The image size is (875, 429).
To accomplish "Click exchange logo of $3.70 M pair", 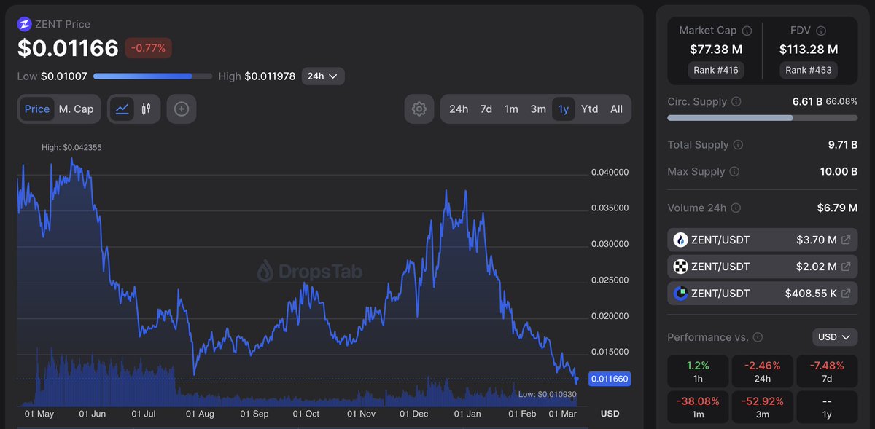I will tap(680, 240).
